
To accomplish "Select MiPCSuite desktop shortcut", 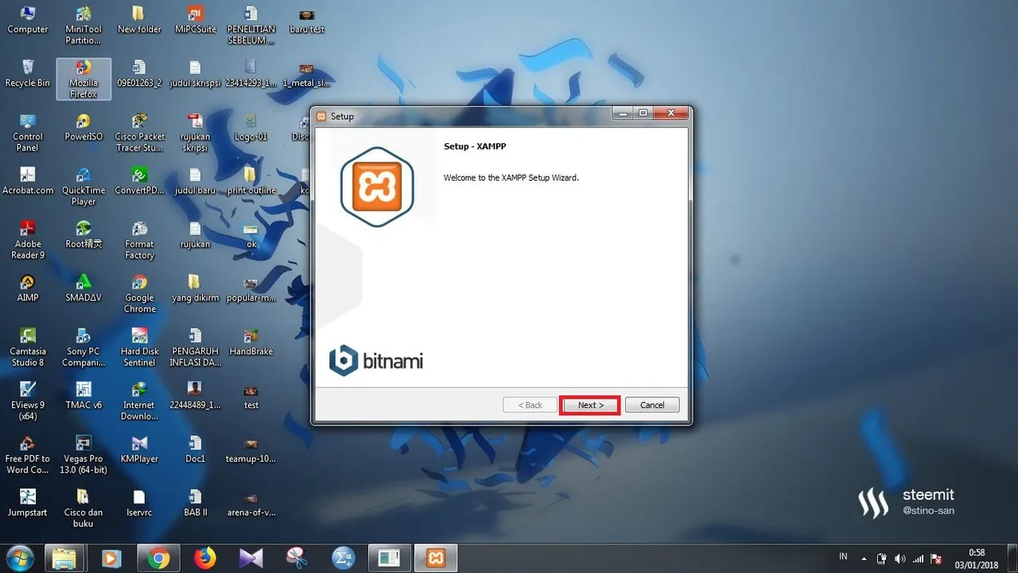I will (195, 20).
